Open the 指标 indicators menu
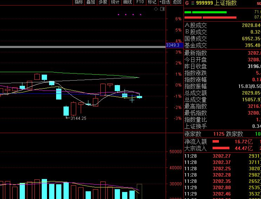This screenshot has width=261, height=199. pos(79,2)
